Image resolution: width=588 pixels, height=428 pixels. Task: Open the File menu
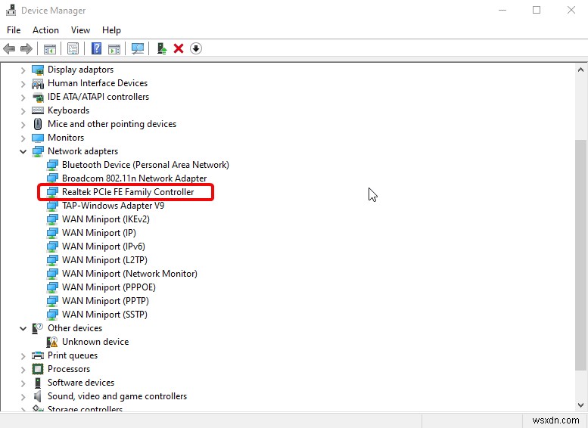(x=14, y=30)
